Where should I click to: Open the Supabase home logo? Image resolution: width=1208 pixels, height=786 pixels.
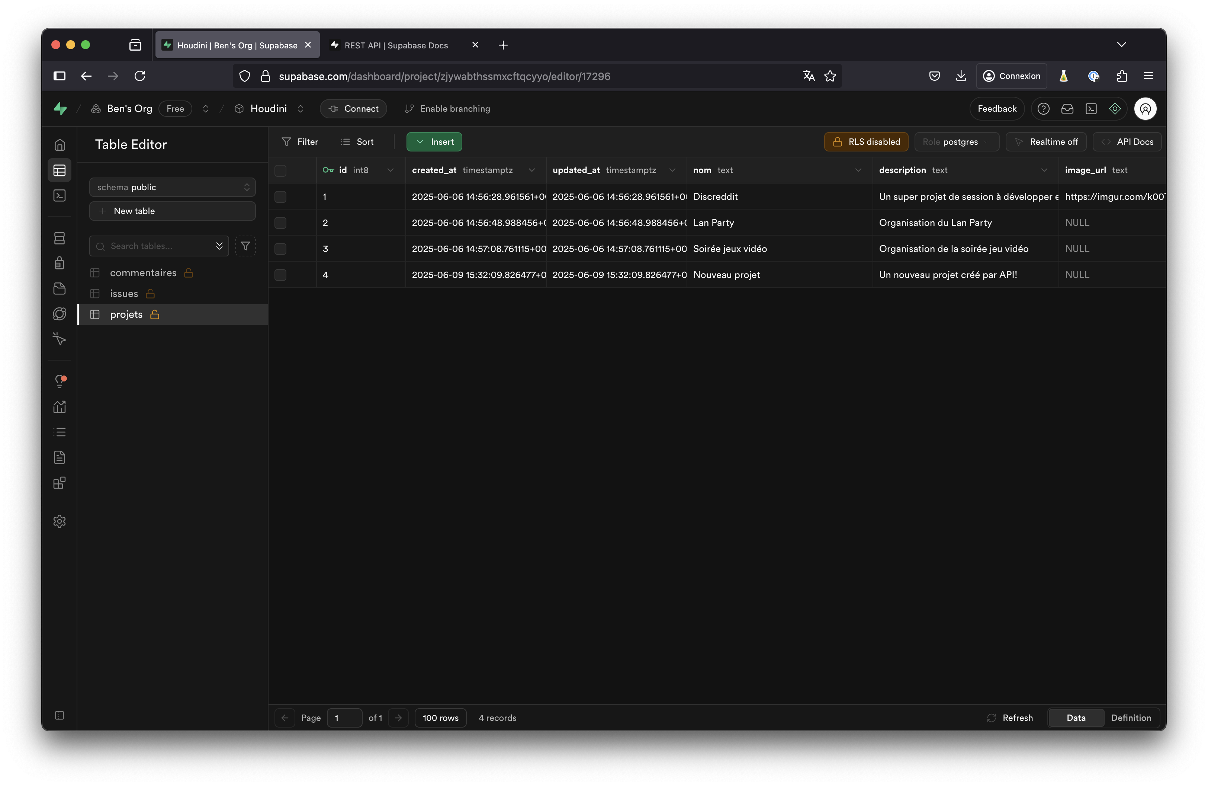[x=60, y=109]
